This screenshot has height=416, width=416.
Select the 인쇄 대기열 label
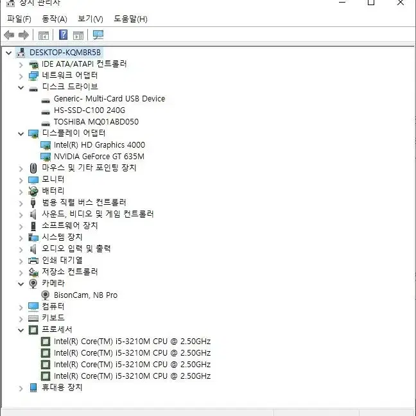click(x=62, y=260)
